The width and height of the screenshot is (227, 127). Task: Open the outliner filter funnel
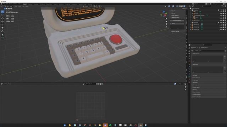click(x=222, y=6)
